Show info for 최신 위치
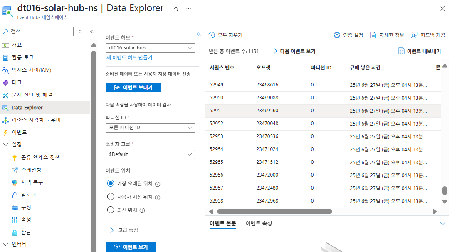Screen dimensions: 452x252 (x=142, y=210)
